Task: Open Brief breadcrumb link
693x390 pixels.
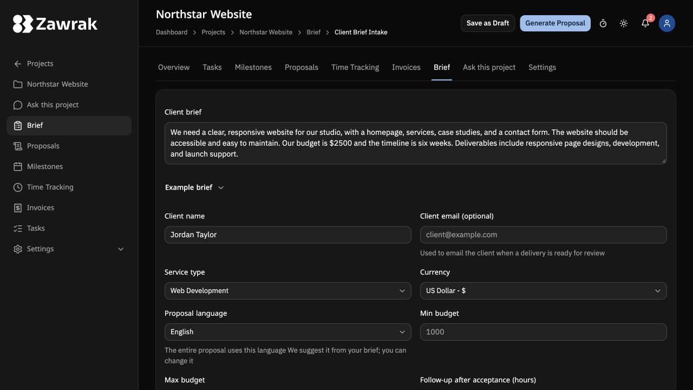Action: tap(313, 32)
